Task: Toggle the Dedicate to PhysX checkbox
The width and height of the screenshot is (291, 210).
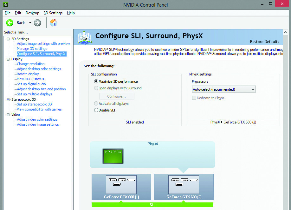Action: 194,98
